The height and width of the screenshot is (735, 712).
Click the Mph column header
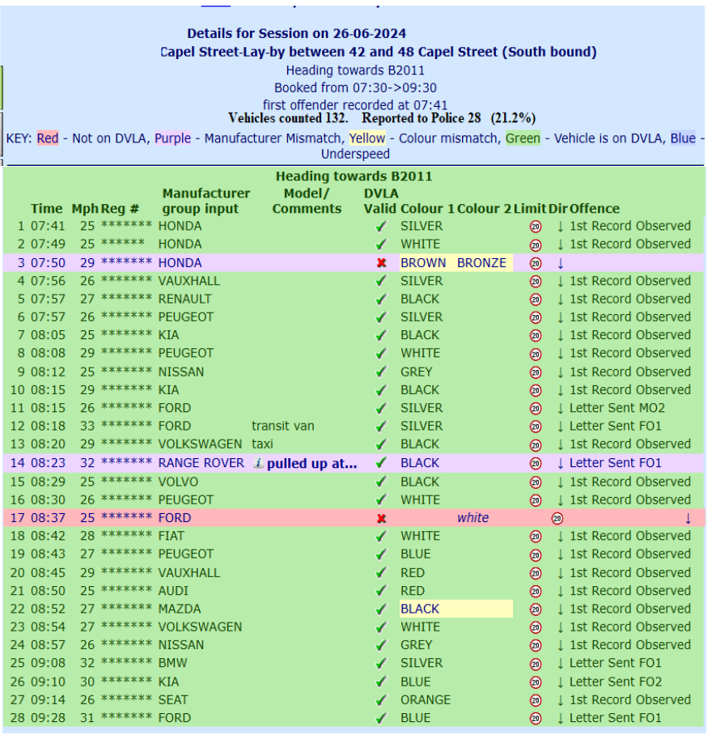coord(85,209)
